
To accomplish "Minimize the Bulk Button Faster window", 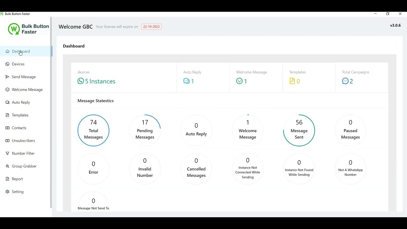I will tap(375, 14).
